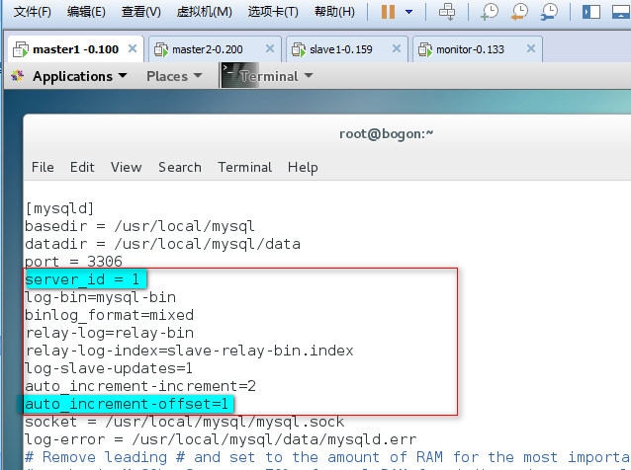The image size is (631, 470).
Task: Click the relay-log-index=slave-relay-bin.index line
Action: click(x=189, y=351)
